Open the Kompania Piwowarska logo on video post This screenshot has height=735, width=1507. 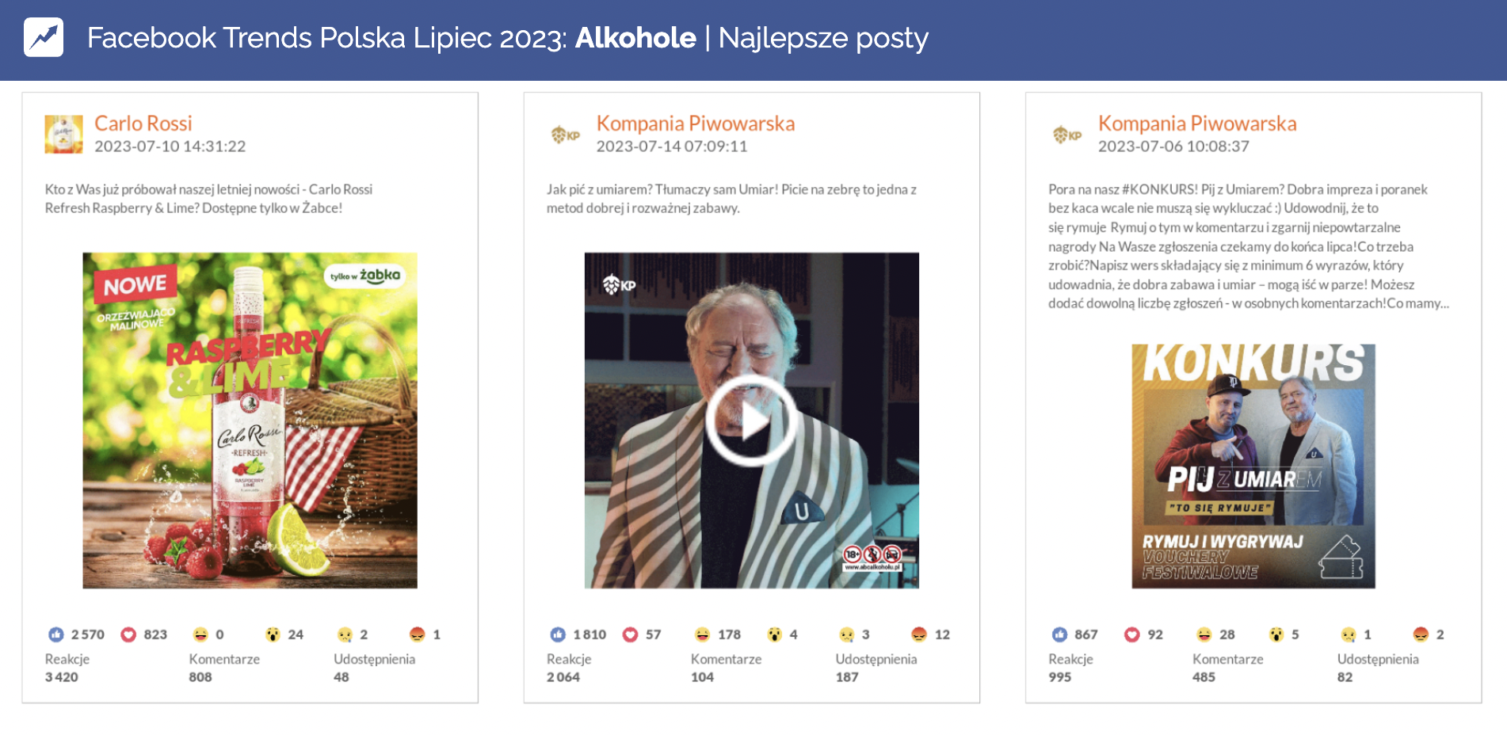click(x=566, y=135)
